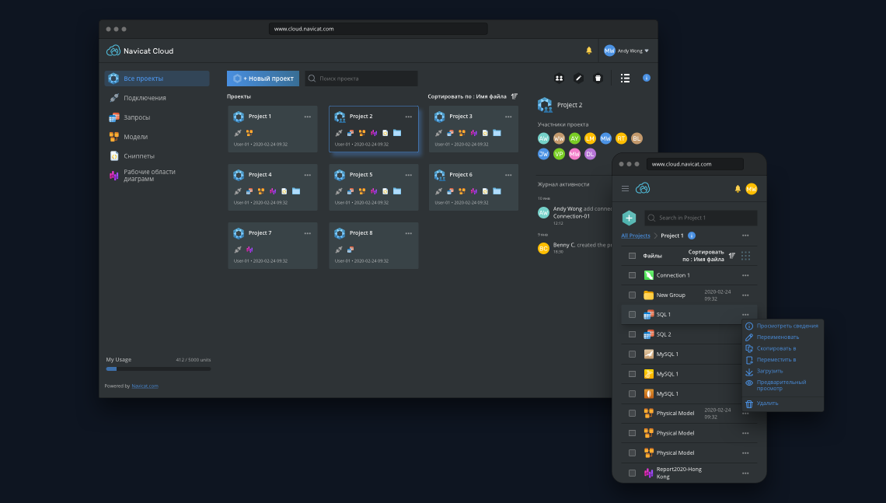Open the three-dot menu on Project 3 card
Image resolution: width=886 pixels, height=503 pixels.
tap(508, 117)
